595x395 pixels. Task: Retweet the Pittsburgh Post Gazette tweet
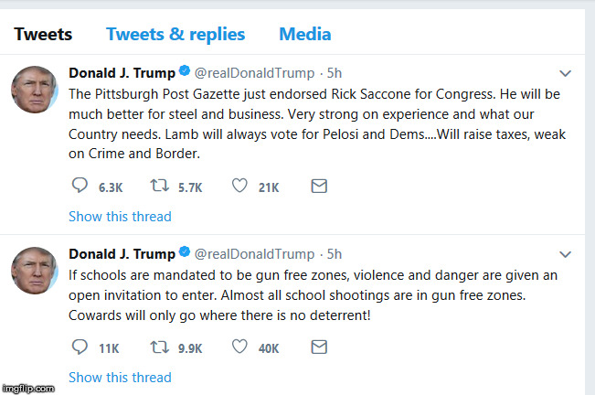[x=158, y=187]
